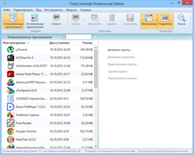Viewport: 194px width, 155px height.
Task: Click the µTorrent program icon
Action: (x=11, y=49)
